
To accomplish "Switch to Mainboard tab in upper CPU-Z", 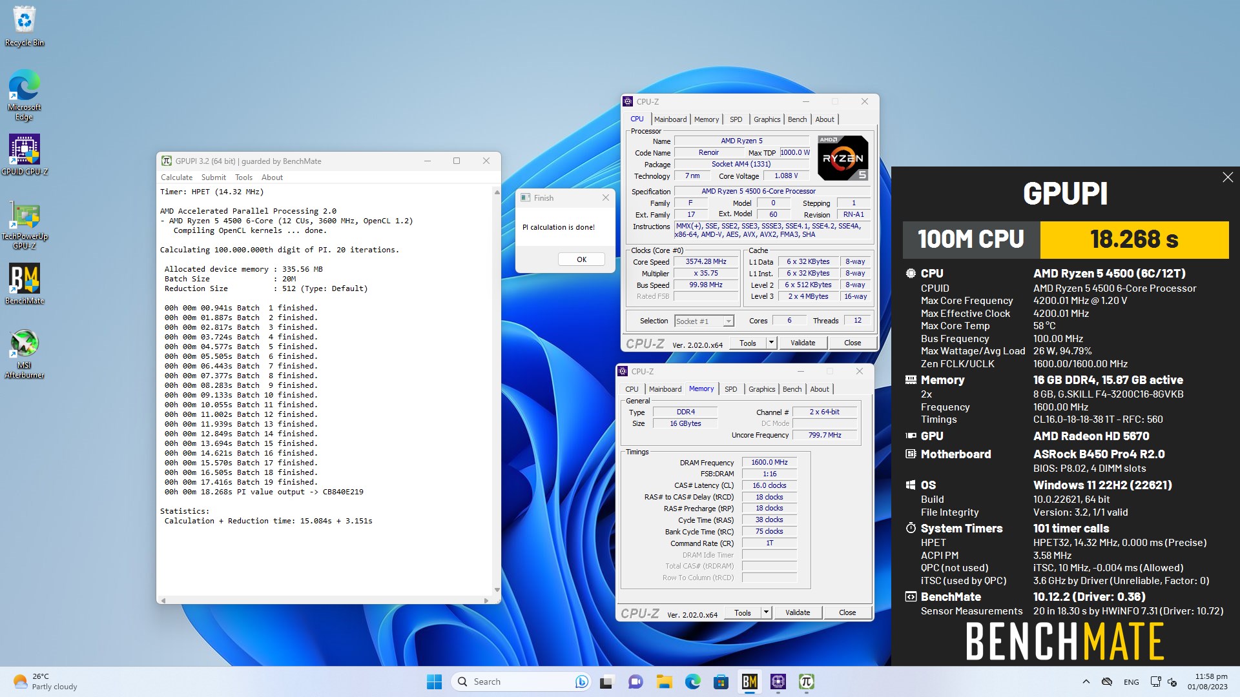I will click(670, 119).
